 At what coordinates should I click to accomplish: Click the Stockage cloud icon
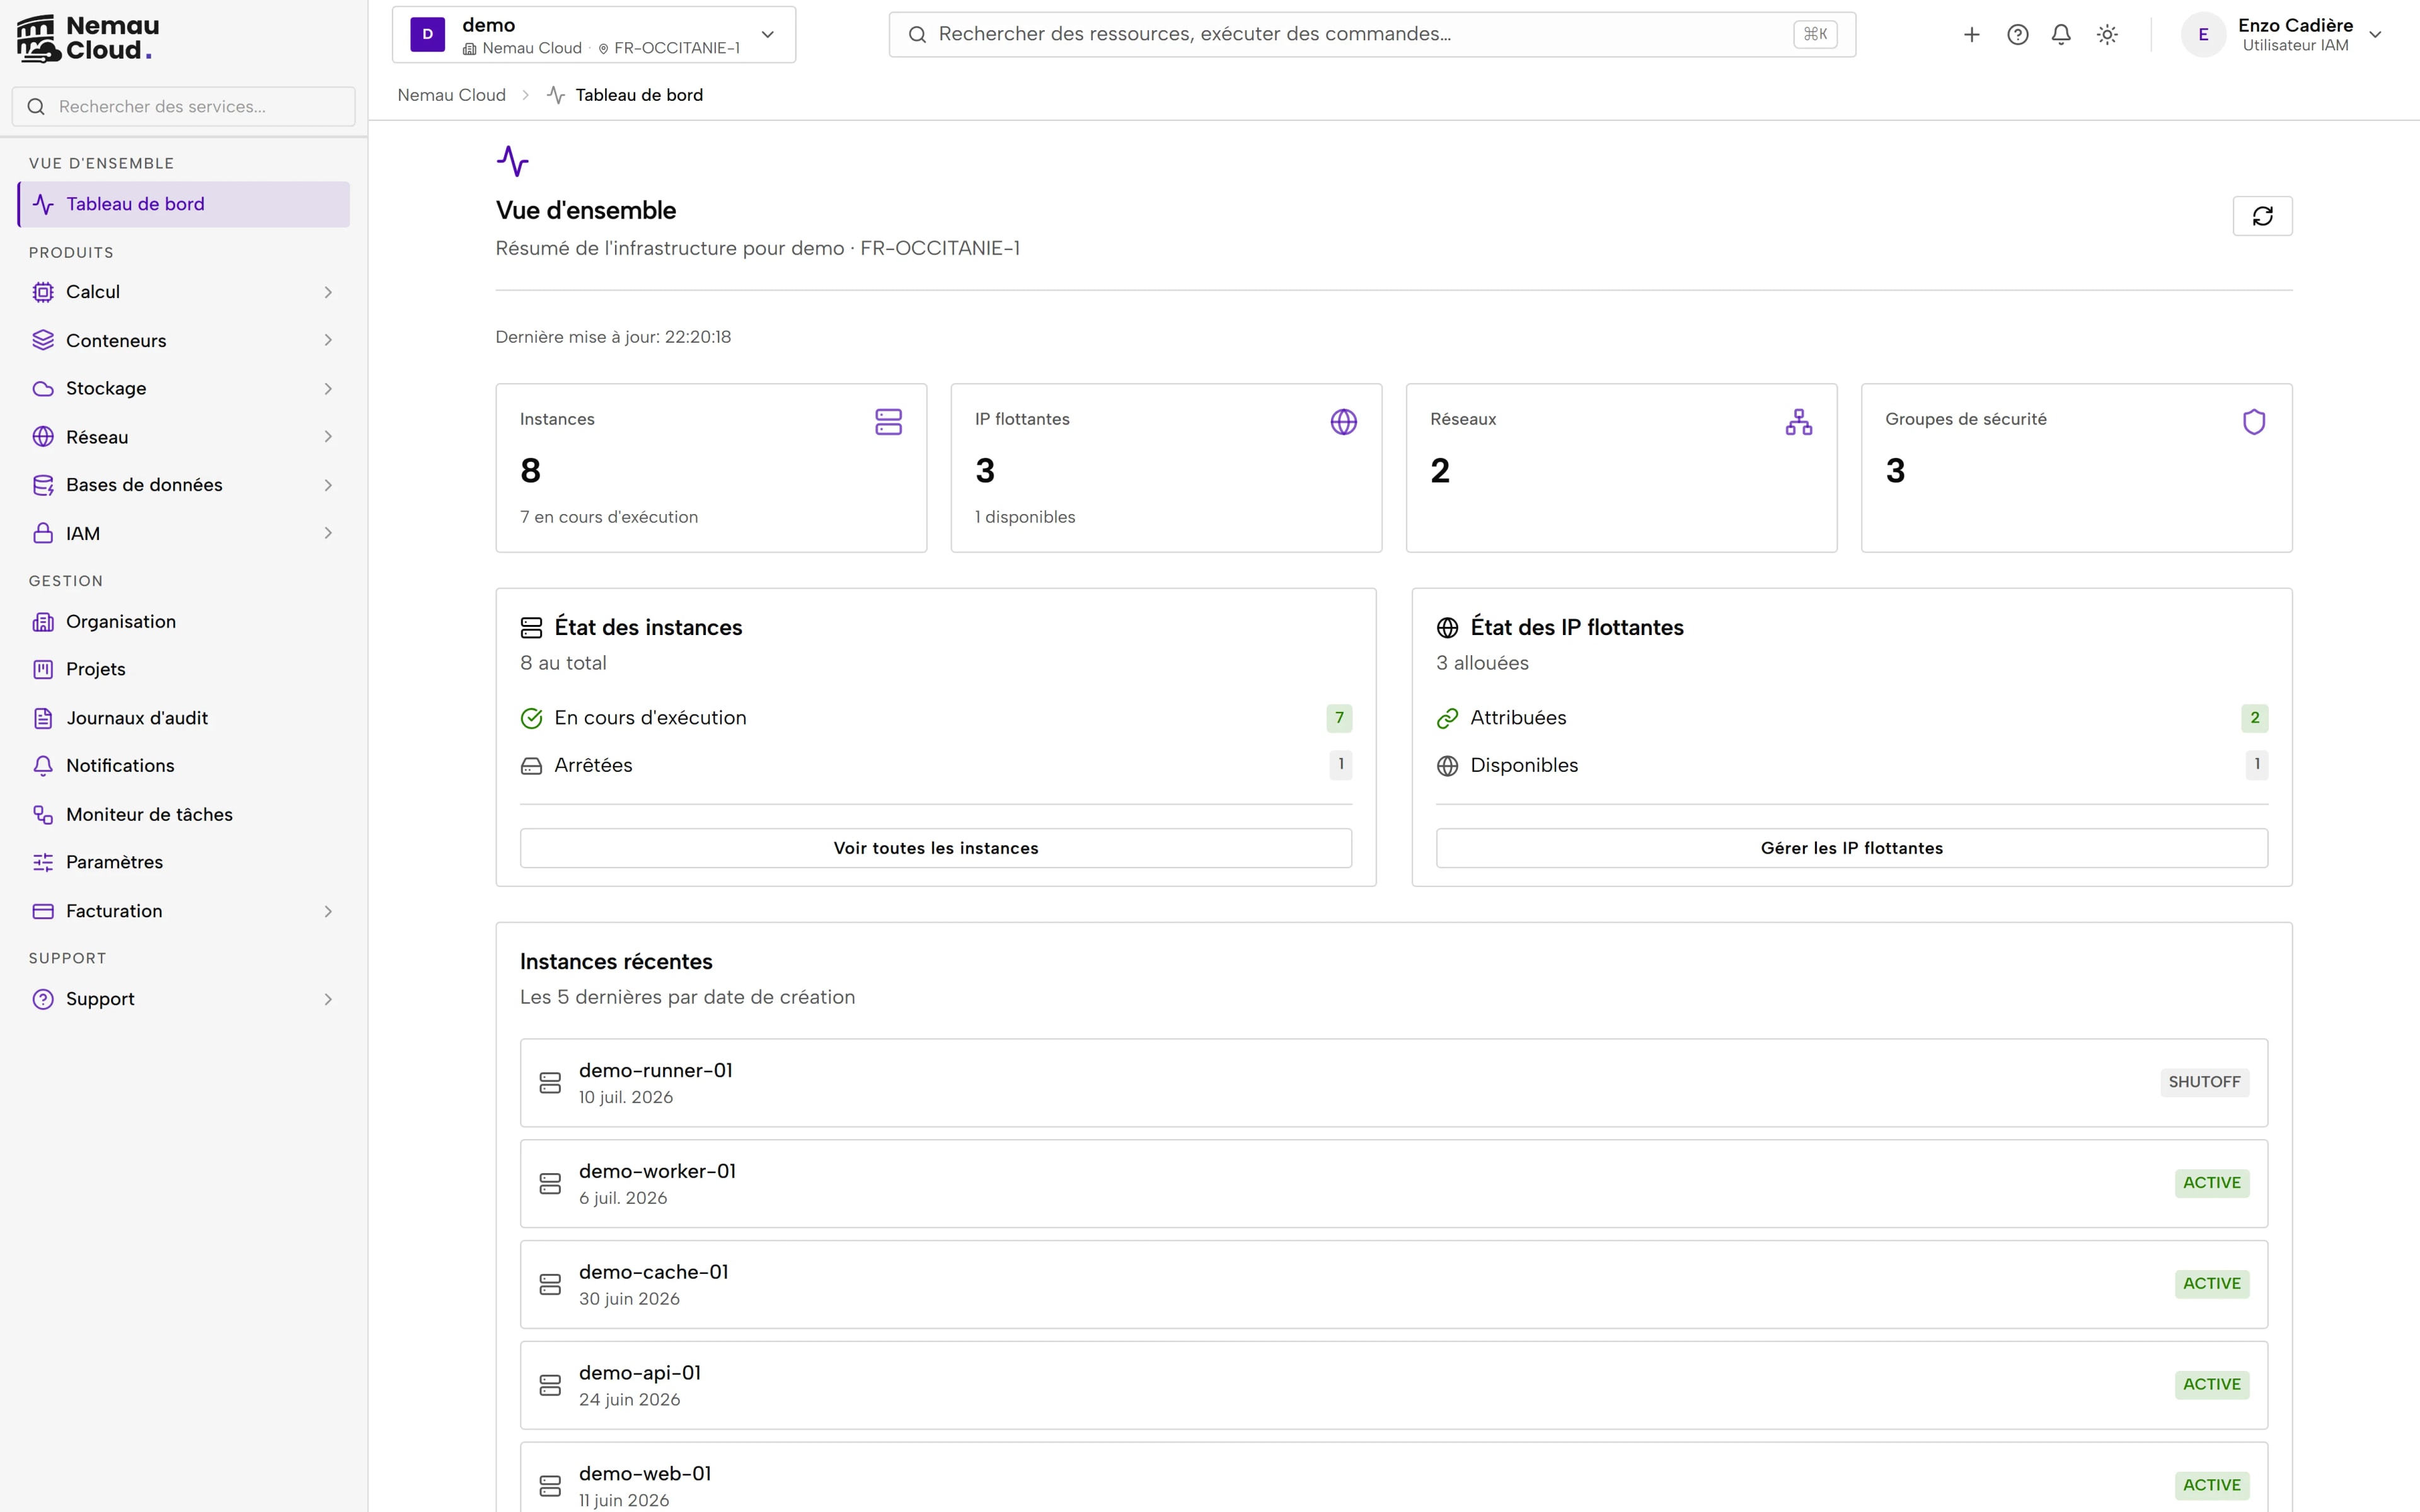click(43, 388)
